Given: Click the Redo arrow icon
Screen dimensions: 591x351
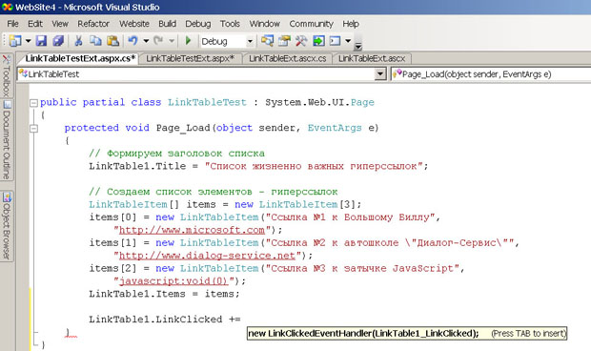Looking at the screenshot, I should [158, 41].
